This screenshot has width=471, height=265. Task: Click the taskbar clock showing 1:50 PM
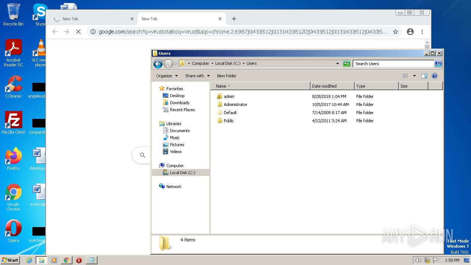[452, 260]
